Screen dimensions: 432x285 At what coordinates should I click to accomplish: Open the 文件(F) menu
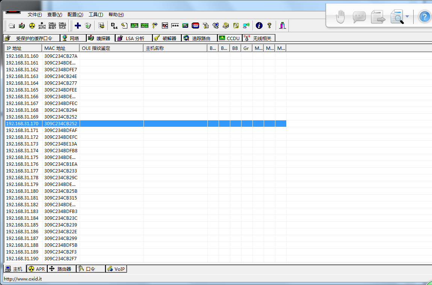(35, 15)
